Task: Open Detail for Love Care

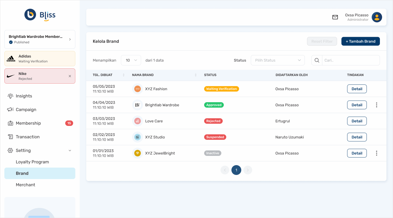Action: pyautogui.click(x=357, y=121)
